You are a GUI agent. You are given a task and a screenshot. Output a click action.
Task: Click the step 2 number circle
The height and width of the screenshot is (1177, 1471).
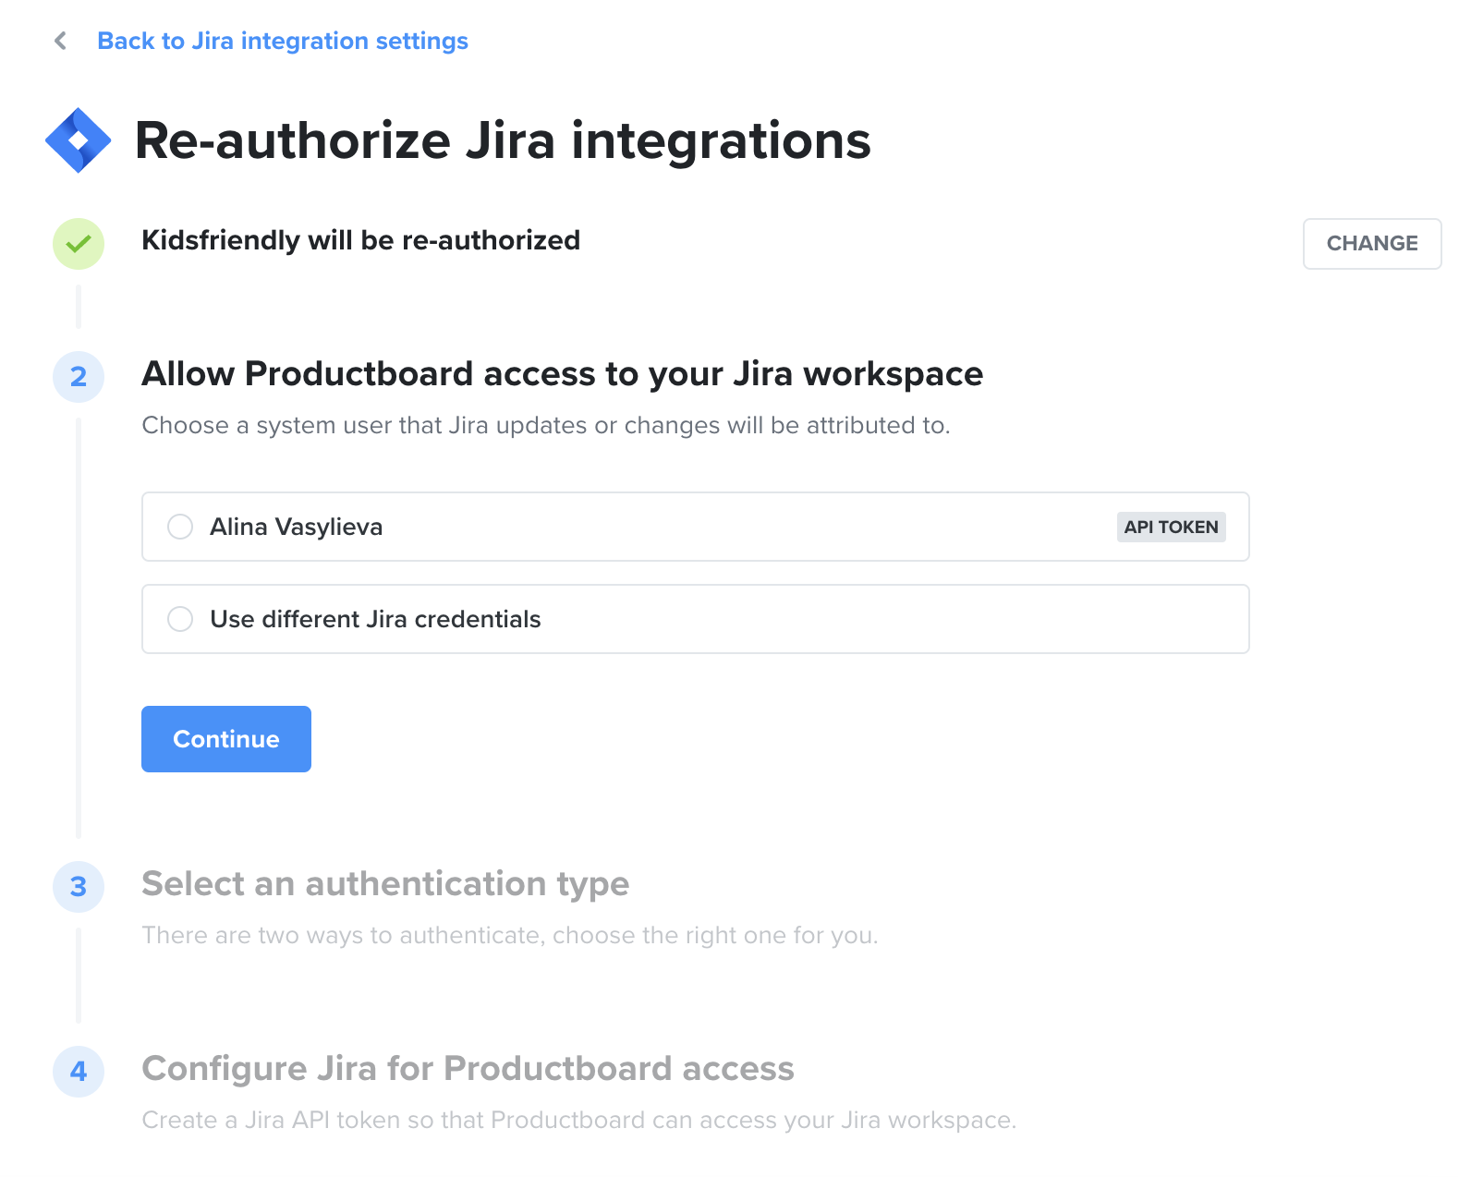pos(79,377)
